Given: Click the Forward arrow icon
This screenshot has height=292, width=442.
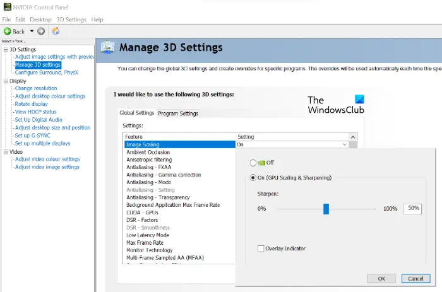Looking at the screenshot, I should click(x=41, y=32).
